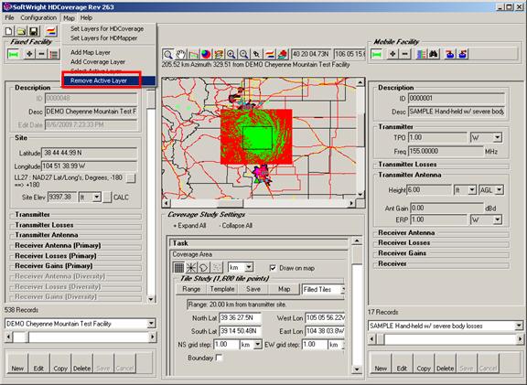This screenshot has height=385, width=527.
Task: Select the tile grid coverage area icon
Action: pos(178,268)
